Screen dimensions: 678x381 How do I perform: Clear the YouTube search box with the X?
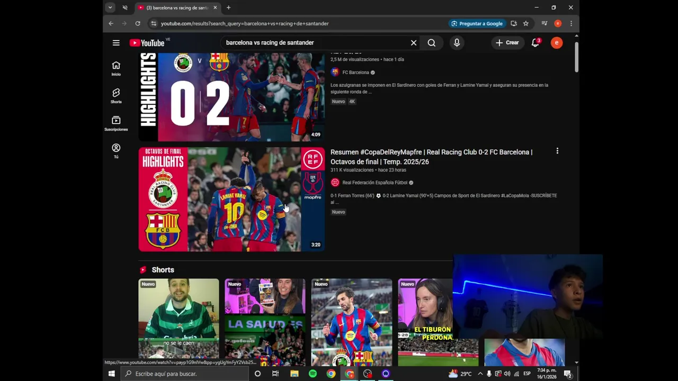[x=414, y=43]
